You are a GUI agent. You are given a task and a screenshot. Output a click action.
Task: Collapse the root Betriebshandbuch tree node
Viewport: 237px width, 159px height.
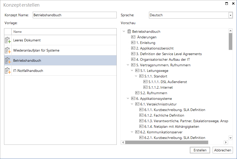tap(124, 31)
